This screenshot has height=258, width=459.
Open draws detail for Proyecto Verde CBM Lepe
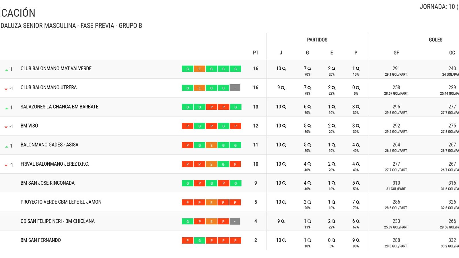click(334, 202)
